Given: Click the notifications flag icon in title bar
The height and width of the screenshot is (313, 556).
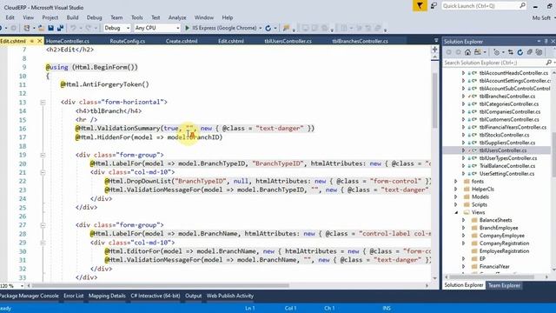Looking at the screenshot, I should pos(420,6).
